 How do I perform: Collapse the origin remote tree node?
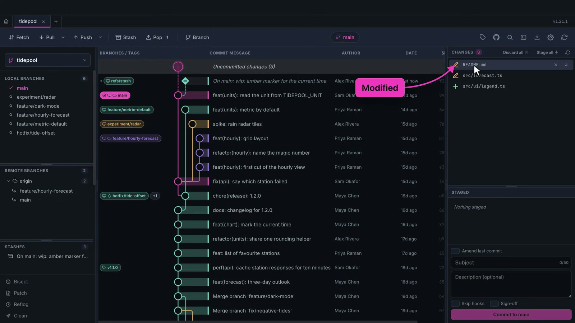9,181
